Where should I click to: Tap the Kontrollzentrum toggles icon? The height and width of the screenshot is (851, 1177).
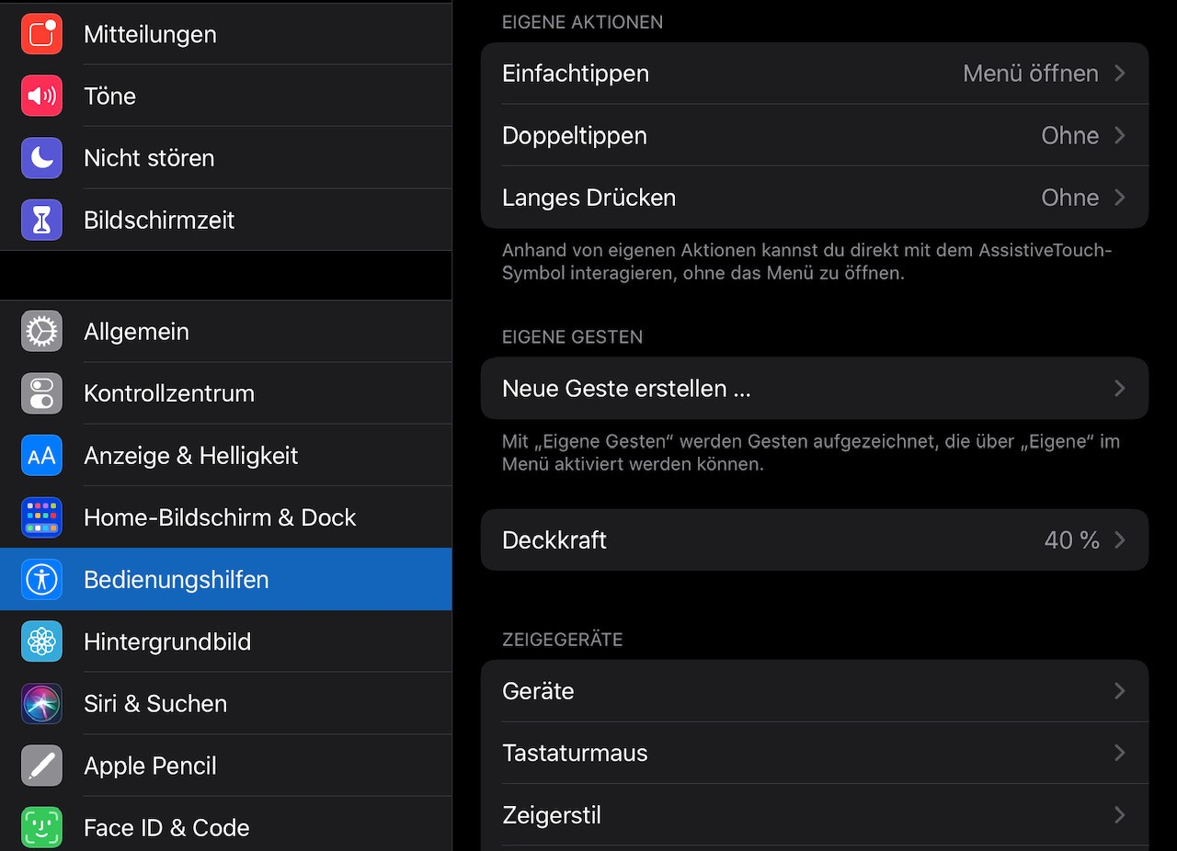tap(41, 393)
